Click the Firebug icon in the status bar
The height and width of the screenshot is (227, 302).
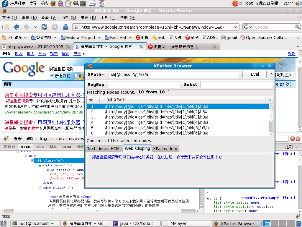[298, 216]
